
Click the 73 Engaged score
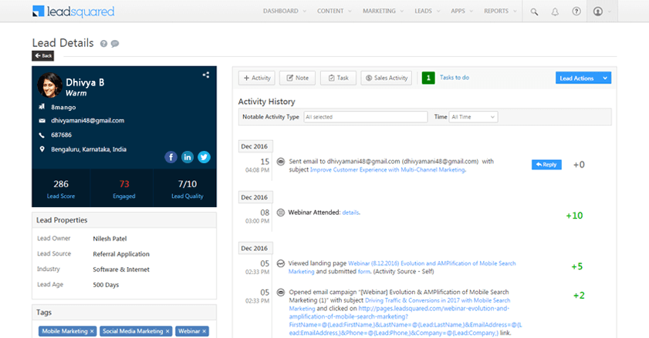coord(124,184)
